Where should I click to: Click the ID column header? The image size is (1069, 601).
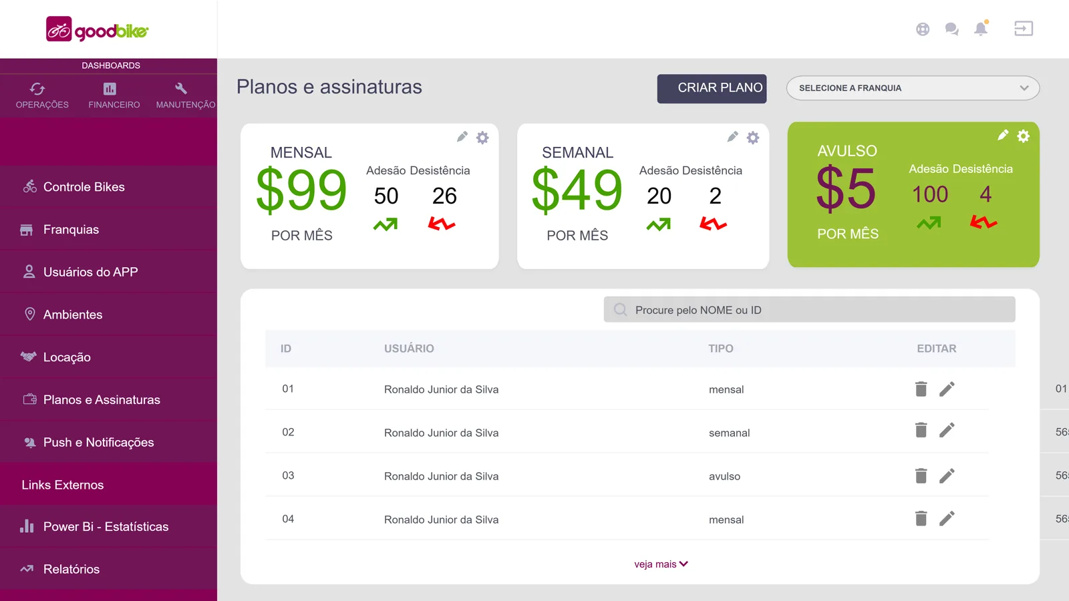(286, 349)
